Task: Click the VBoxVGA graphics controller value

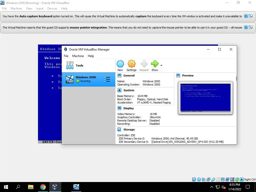Action: (155, 117)
